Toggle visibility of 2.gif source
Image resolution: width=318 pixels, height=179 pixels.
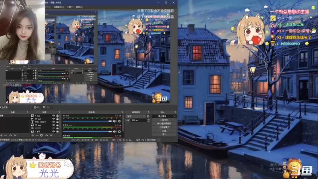[x=54, y=131]
